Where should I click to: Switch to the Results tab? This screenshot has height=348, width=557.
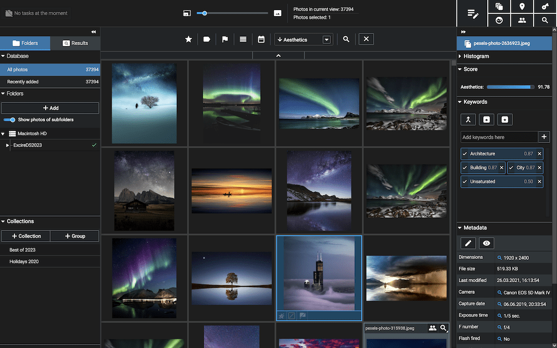click(x=75, y=43)
